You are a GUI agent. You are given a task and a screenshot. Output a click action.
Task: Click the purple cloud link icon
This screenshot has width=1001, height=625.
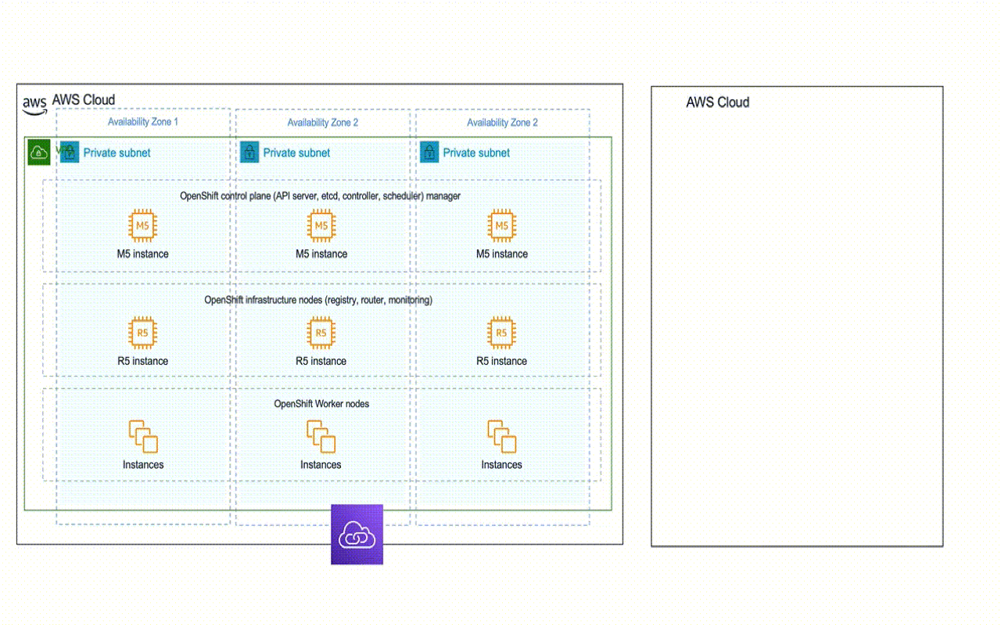pos(357,534)
